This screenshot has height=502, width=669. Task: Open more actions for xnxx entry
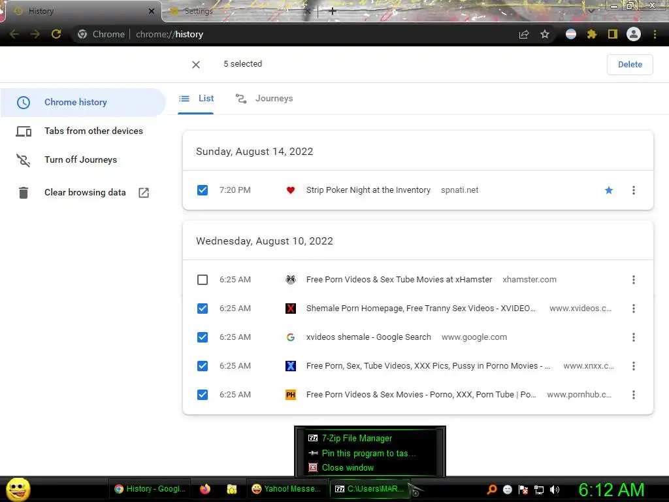(634, 366)
